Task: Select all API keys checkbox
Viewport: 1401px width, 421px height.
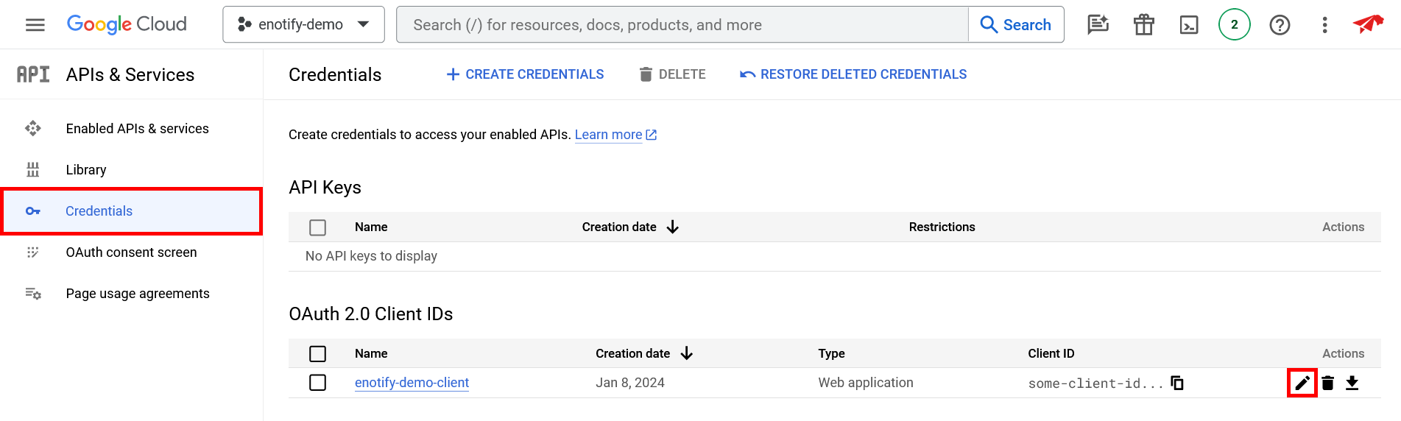Action: click(x=318, y=227)
